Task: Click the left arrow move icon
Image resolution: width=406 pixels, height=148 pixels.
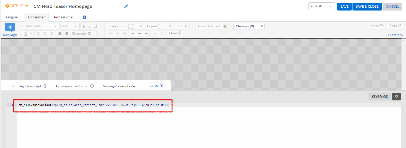Action: (133, 34)
